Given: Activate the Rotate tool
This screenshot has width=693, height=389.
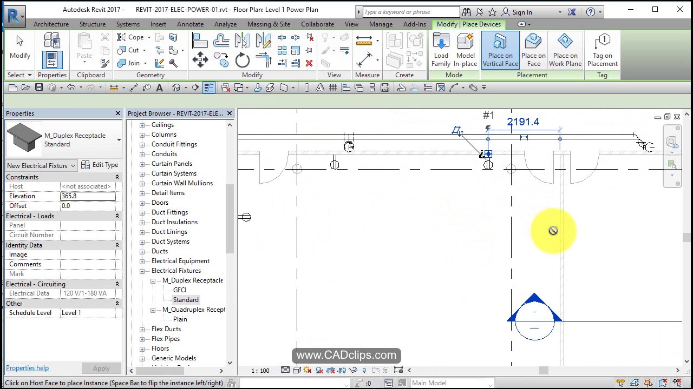Looking at the screenshot, I should 242,59.
